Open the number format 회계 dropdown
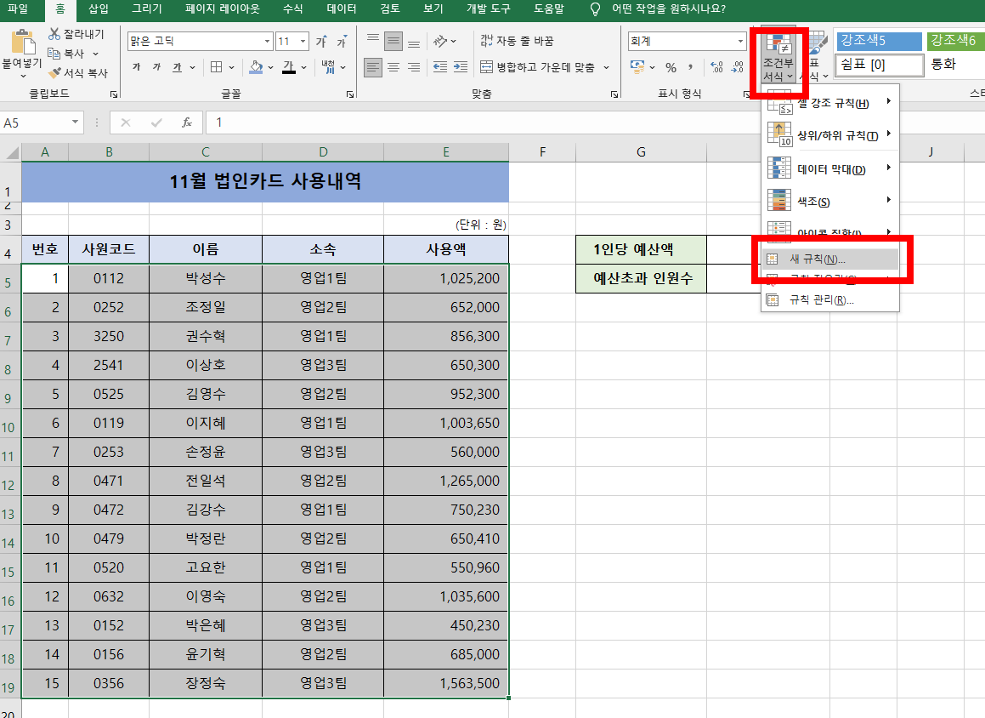The width and height of the screenshot is (985, 718). [740, 42]
